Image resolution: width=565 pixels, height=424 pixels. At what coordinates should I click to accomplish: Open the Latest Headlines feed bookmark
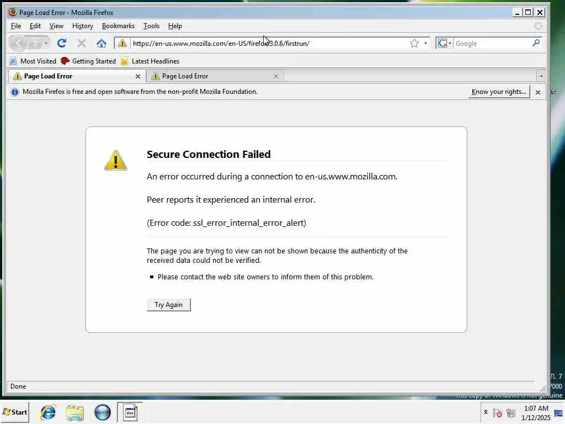pos(150,61)
